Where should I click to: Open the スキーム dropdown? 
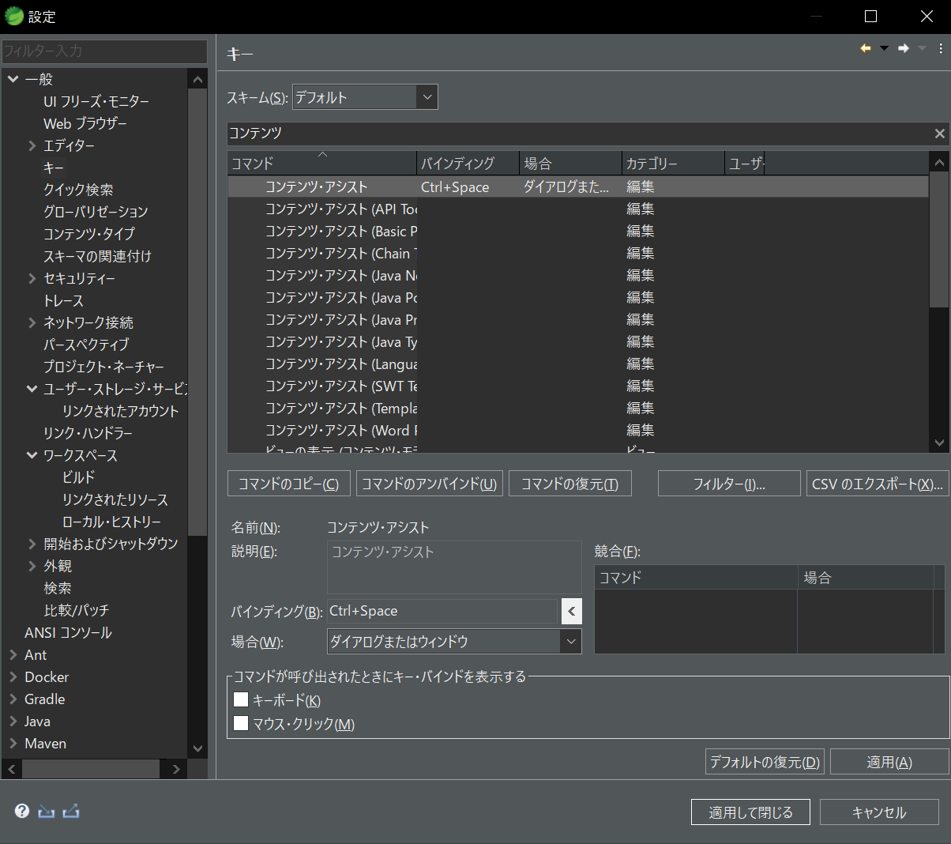(427, 96)
